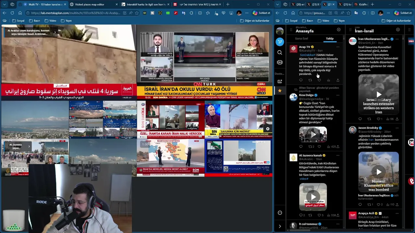
Task: Open Diğer sık kullanılanlar folder in left browser
Action: coord(255,21)
